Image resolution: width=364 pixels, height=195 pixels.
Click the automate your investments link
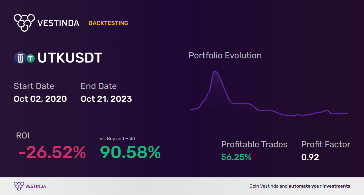coord(320,186)
